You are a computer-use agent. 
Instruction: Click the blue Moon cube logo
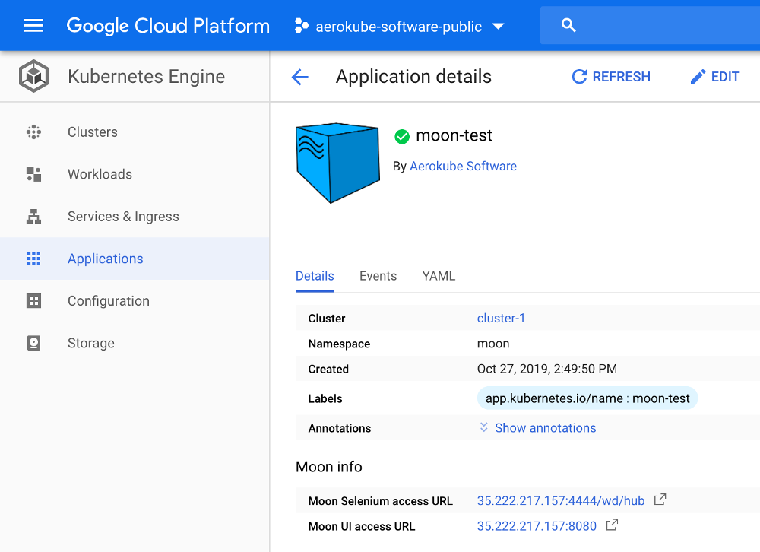(x=337, y=163)
